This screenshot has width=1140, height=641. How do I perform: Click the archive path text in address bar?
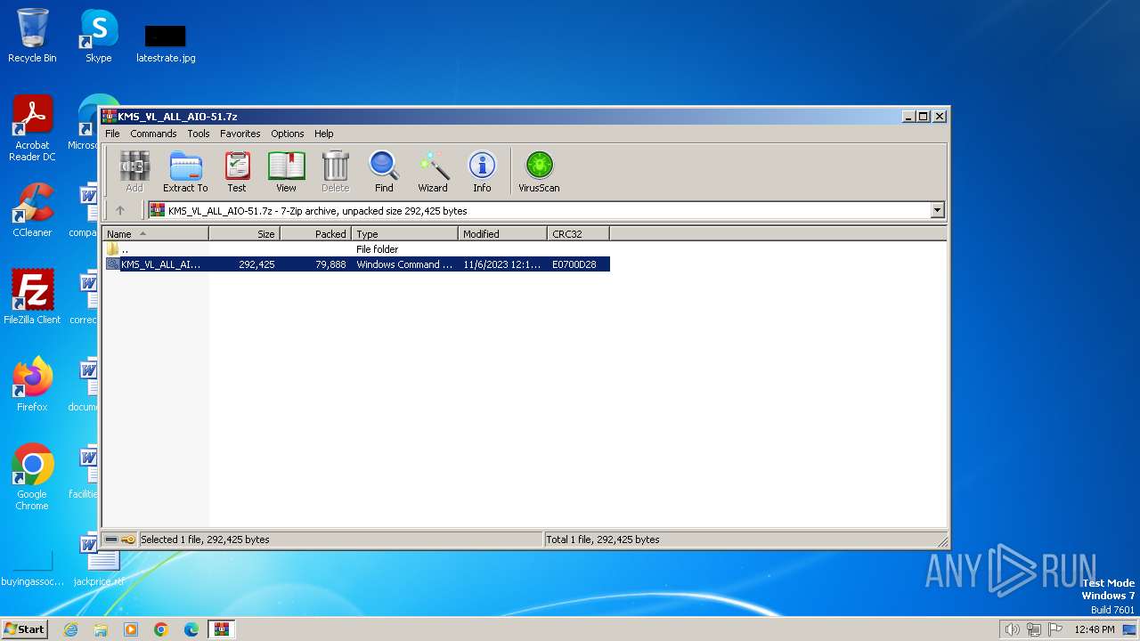point(317,211)
